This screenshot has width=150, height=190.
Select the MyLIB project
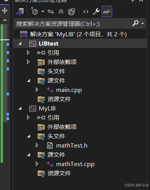click(47, 109)
